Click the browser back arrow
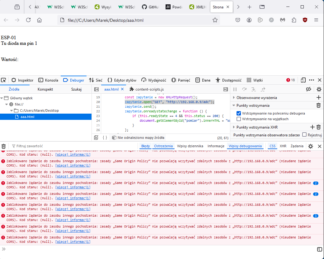 (6, 20)
